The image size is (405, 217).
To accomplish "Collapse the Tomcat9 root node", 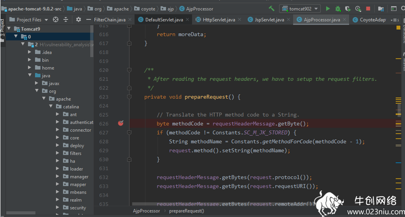I will (x=9, y=28).
